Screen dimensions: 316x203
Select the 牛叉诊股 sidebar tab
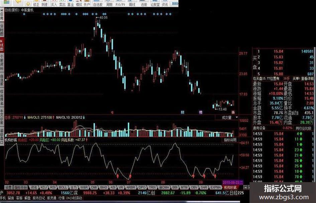[2, 117]
